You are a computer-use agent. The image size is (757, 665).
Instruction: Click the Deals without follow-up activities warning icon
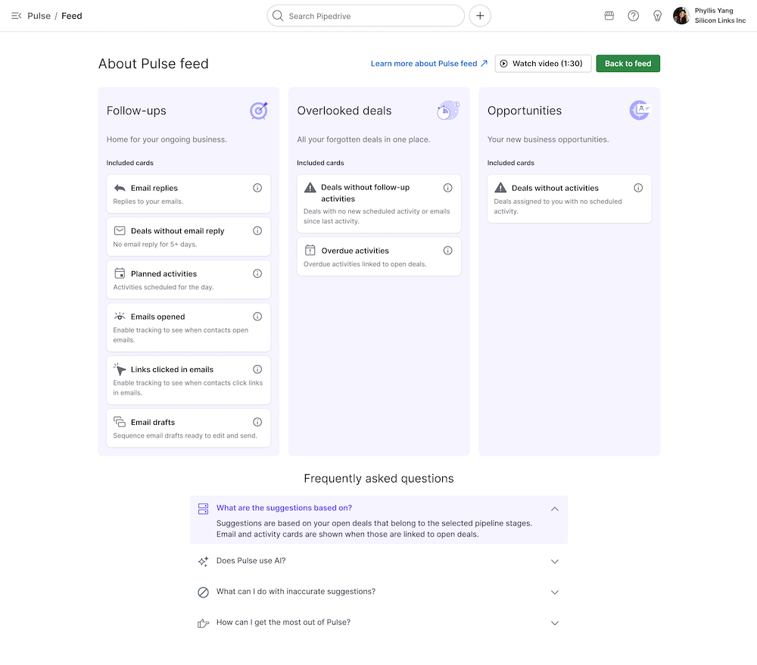click(x=310, y=188)
